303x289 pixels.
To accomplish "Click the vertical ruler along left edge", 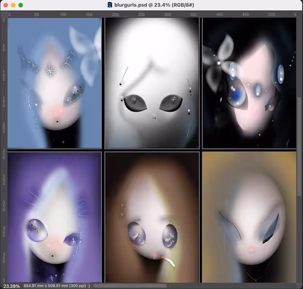I will click(4, 150).
